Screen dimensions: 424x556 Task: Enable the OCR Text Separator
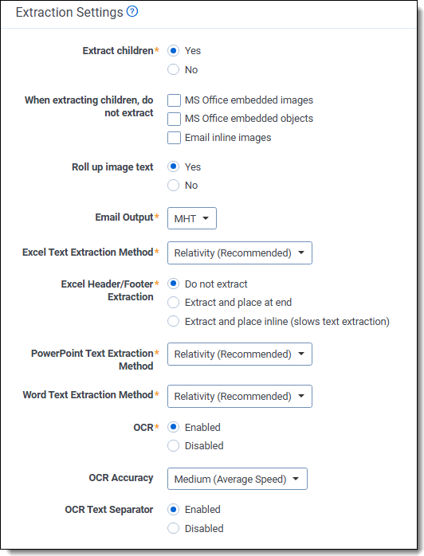(x=173, y=510)
